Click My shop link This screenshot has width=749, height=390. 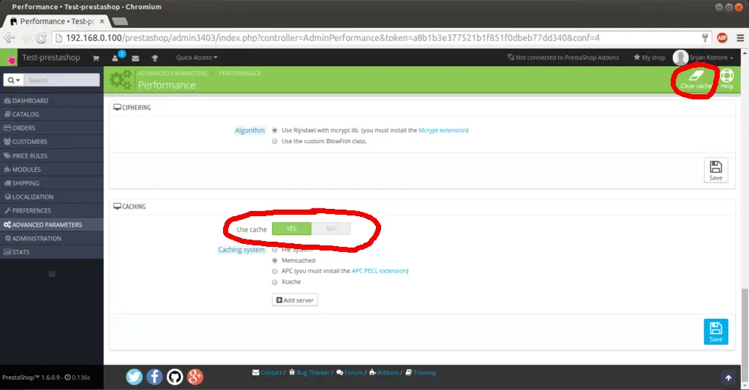pos(650,58)
